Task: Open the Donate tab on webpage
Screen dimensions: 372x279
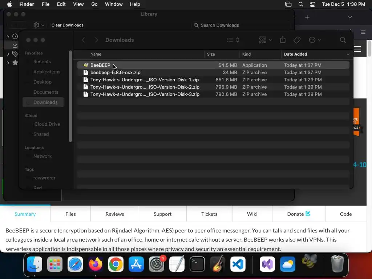Action: coord(299,214)
